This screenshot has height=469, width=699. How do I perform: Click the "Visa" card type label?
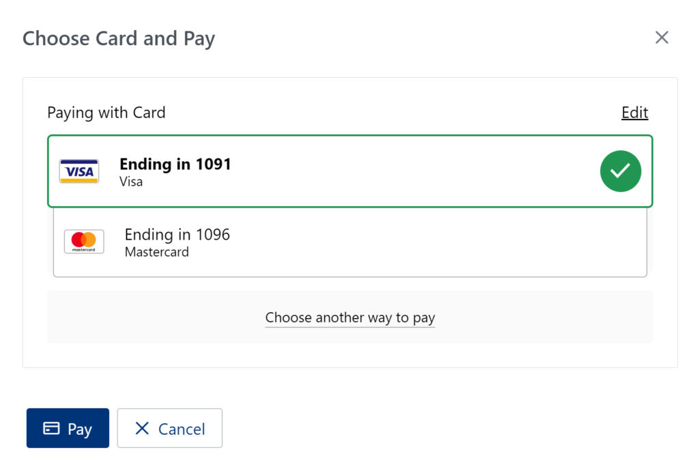point(131,182)
